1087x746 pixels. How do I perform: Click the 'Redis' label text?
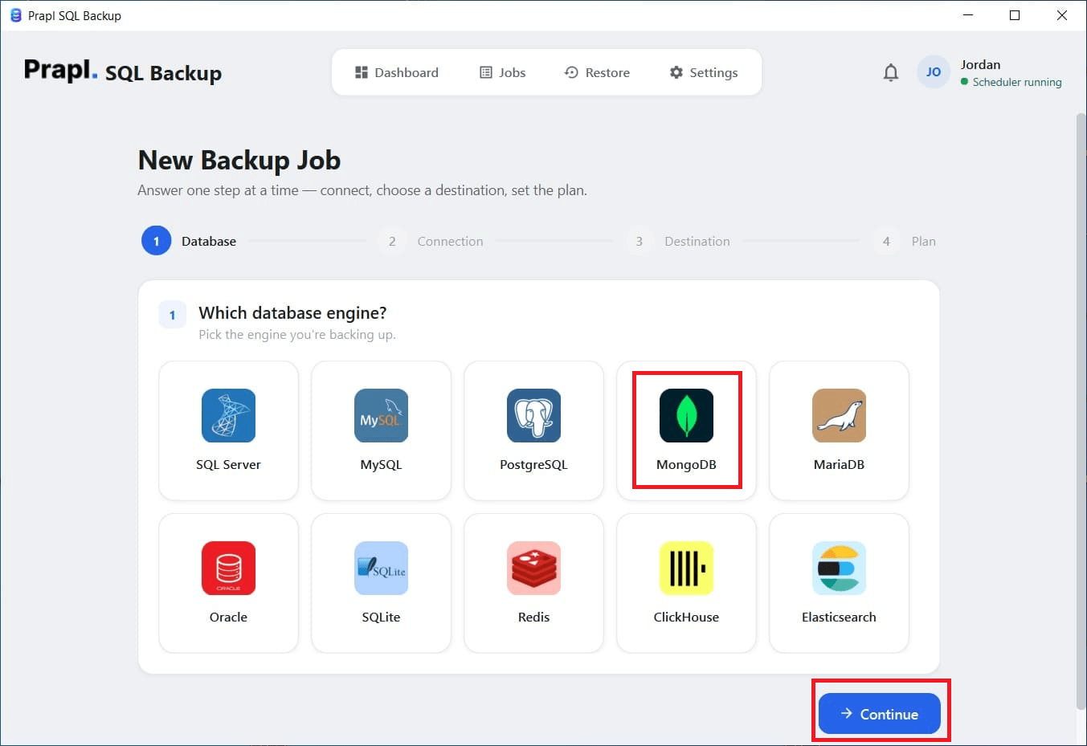533,617
